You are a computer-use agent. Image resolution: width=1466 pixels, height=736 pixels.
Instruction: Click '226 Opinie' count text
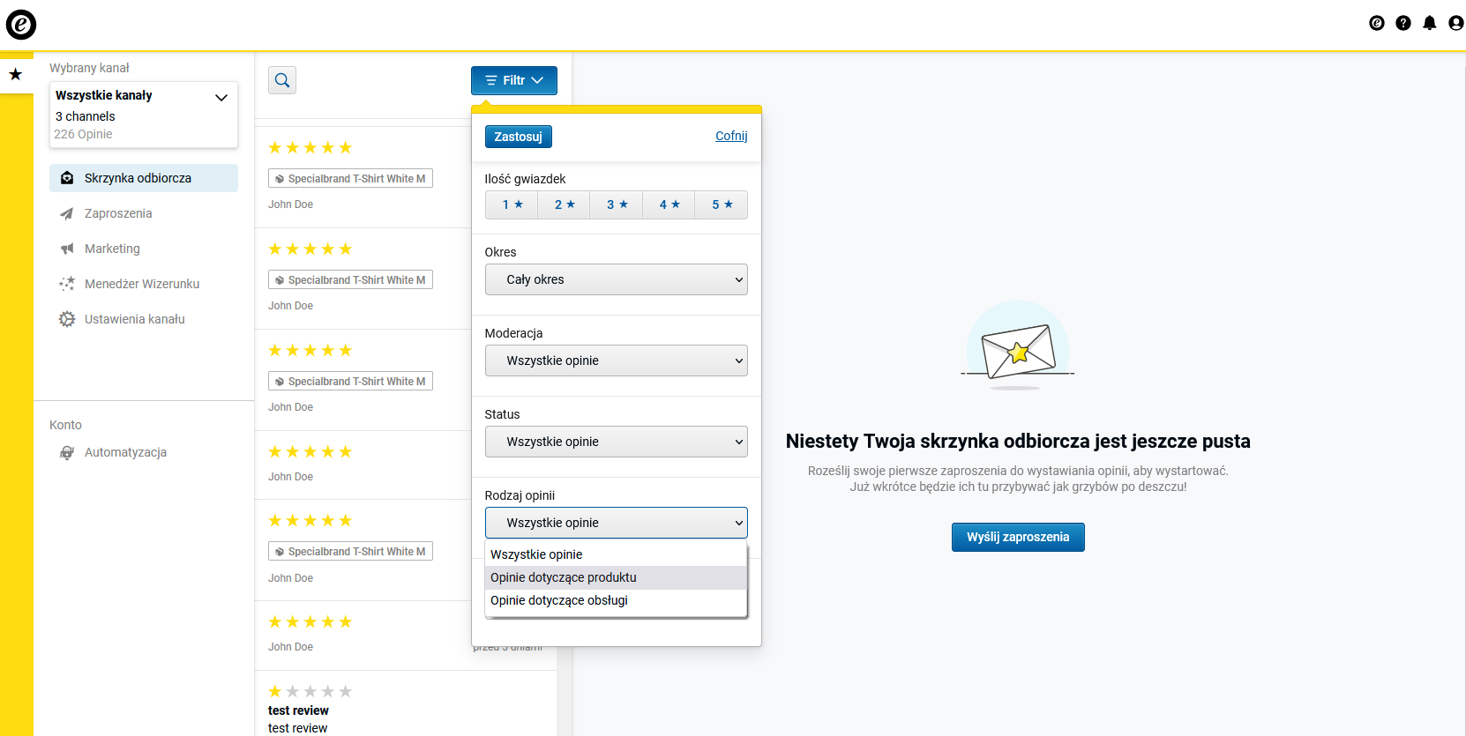(83, 134)
